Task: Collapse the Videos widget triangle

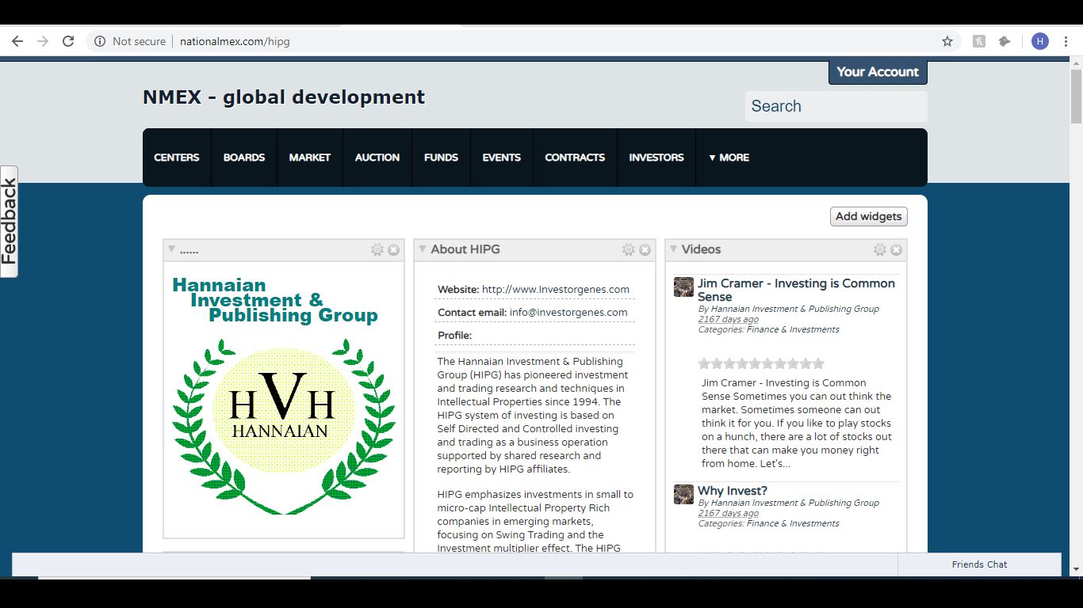Action: pos(673,249)
